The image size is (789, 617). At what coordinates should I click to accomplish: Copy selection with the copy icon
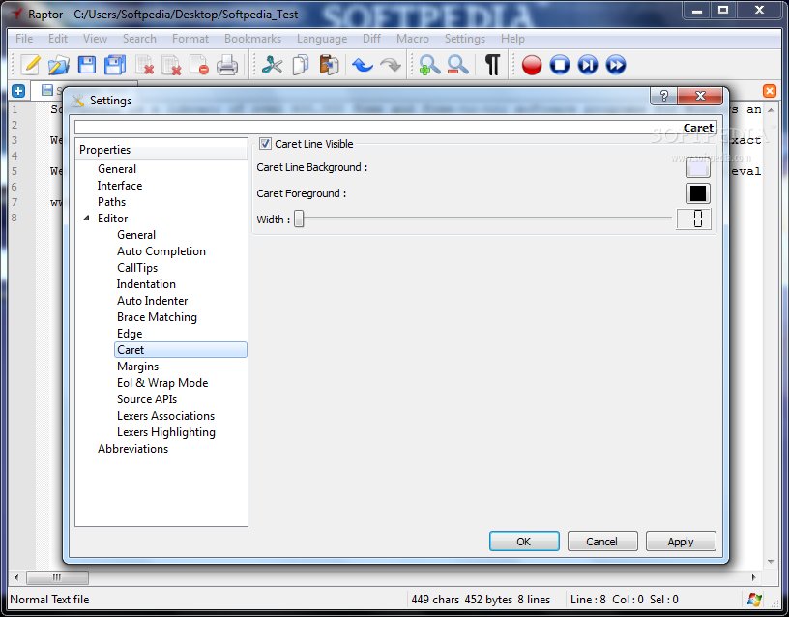coord(301,65)
